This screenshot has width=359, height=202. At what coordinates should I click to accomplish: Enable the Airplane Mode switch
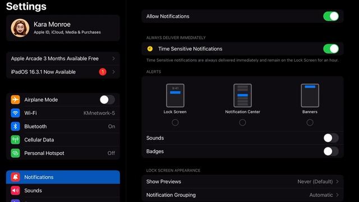(107, 100)
